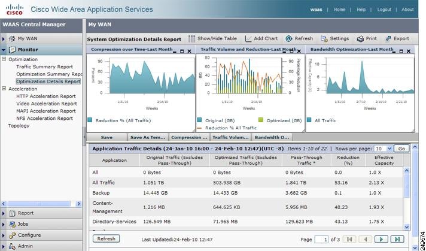Select Optimization Details Report
The height and width of the screenshot is (251, 426).
48,81
